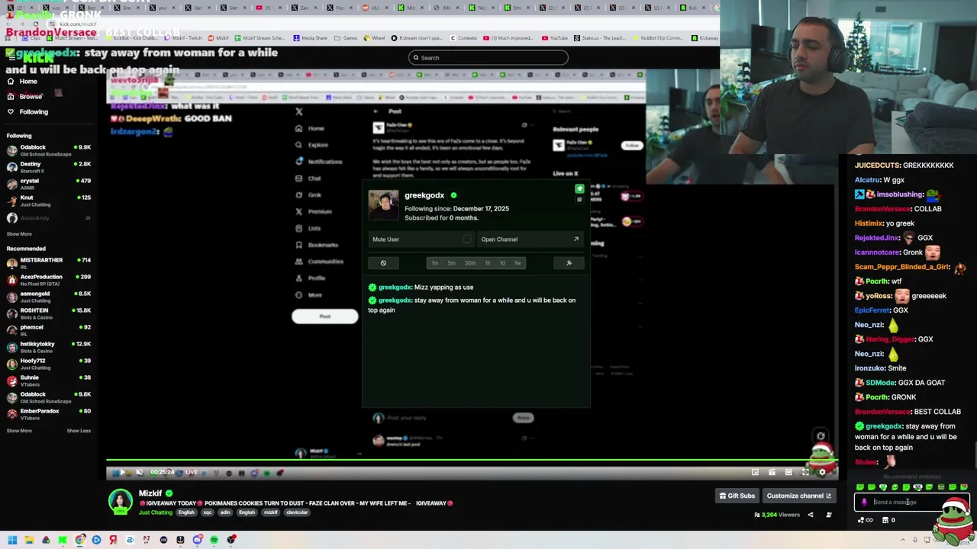The width and height of the screenshot is (977, 549).
Task: Click the YouTube bookmark in bookmarks bar
Action: (x=555, y=38)
